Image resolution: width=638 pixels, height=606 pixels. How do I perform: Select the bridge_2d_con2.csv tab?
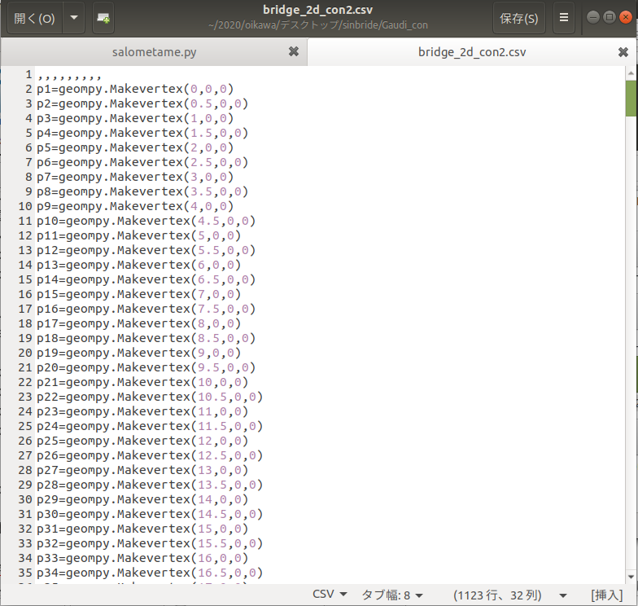[x=472, y=52]
